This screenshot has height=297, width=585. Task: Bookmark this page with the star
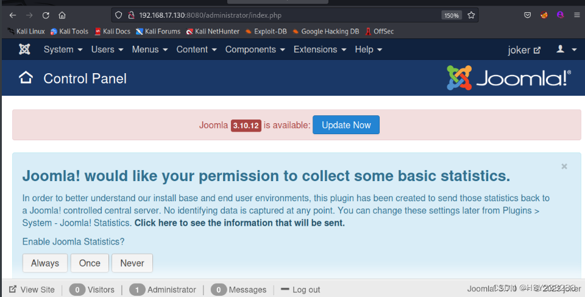click(x=471, y=15)
